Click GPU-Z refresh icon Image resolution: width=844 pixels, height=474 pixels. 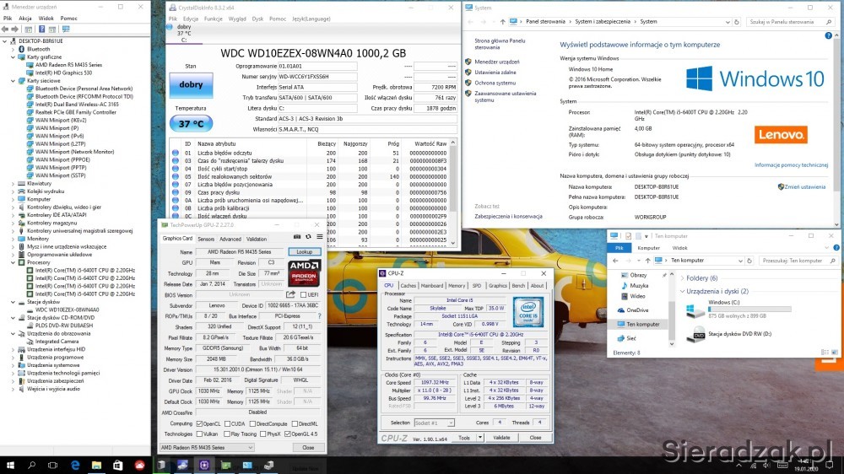pos(308,237)
